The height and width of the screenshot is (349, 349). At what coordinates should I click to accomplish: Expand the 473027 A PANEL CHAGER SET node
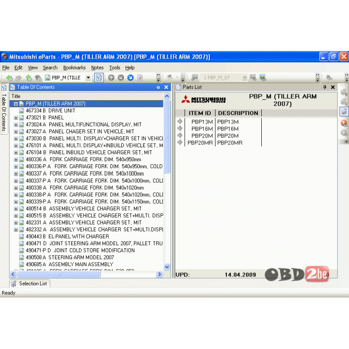pos(16,132)
